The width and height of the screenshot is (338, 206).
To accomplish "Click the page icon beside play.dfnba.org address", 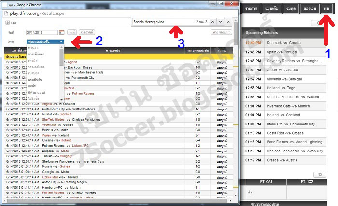I will [x=6, y=14].
